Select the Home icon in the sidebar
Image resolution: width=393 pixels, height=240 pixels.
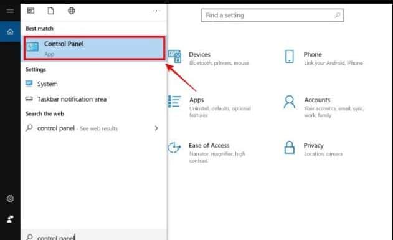(x=10, y=32)
